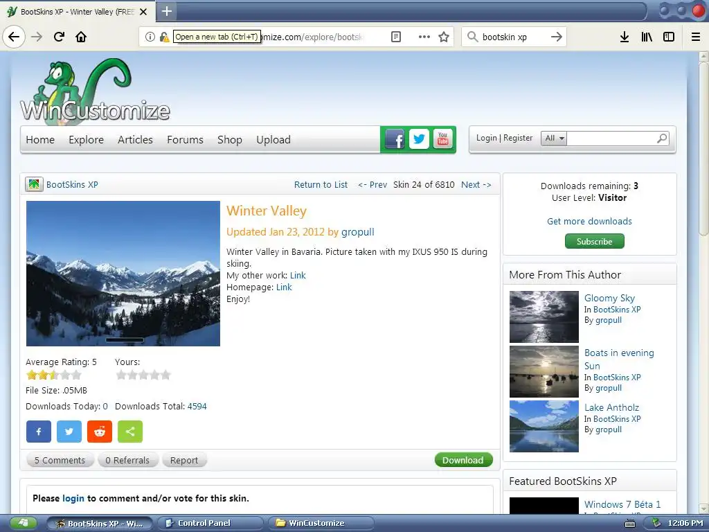Click the site search input field
This screenshot has height=532, width=709.
[611, 139]
